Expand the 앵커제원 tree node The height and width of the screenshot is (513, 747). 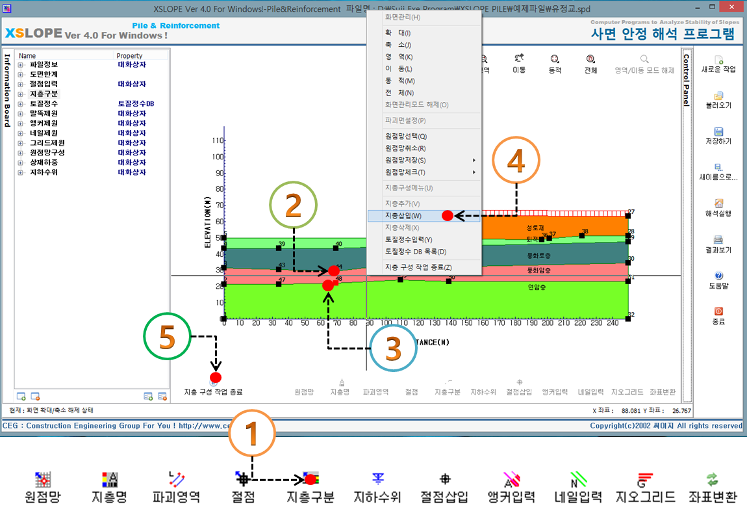click(21, 124)
